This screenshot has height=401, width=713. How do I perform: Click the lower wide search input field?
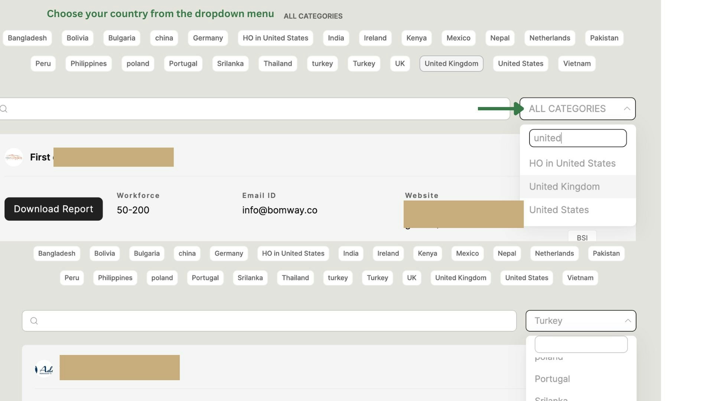coord(269,321)
